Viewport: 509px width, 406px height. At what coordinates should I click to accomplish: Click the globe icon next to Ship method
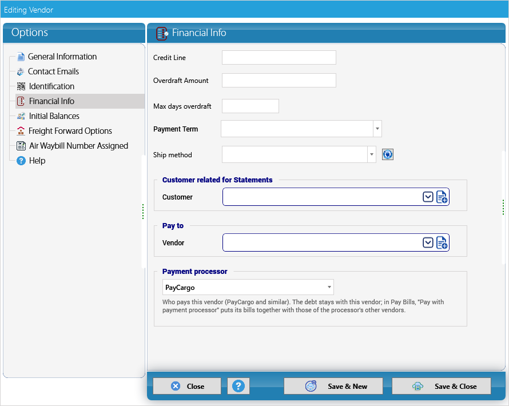(x=388, y=154)
